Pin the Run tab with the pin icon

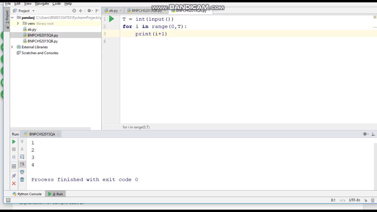[x=14, y=176]
